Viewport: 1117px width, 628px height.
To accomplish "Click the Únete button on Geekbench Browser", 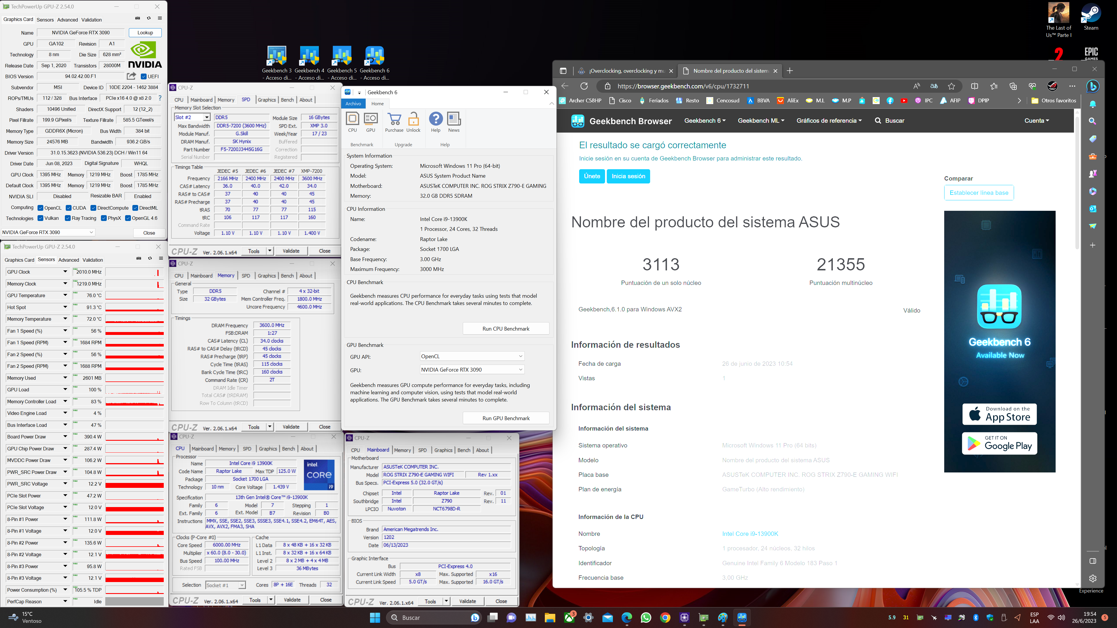I will [592, 176].
